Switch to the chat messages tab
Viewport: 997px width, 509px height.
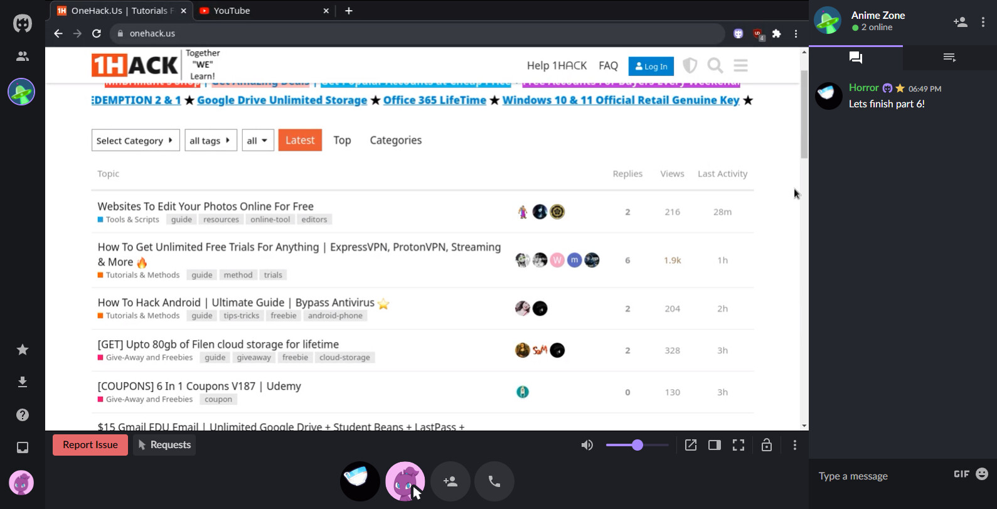pos(856,58)
